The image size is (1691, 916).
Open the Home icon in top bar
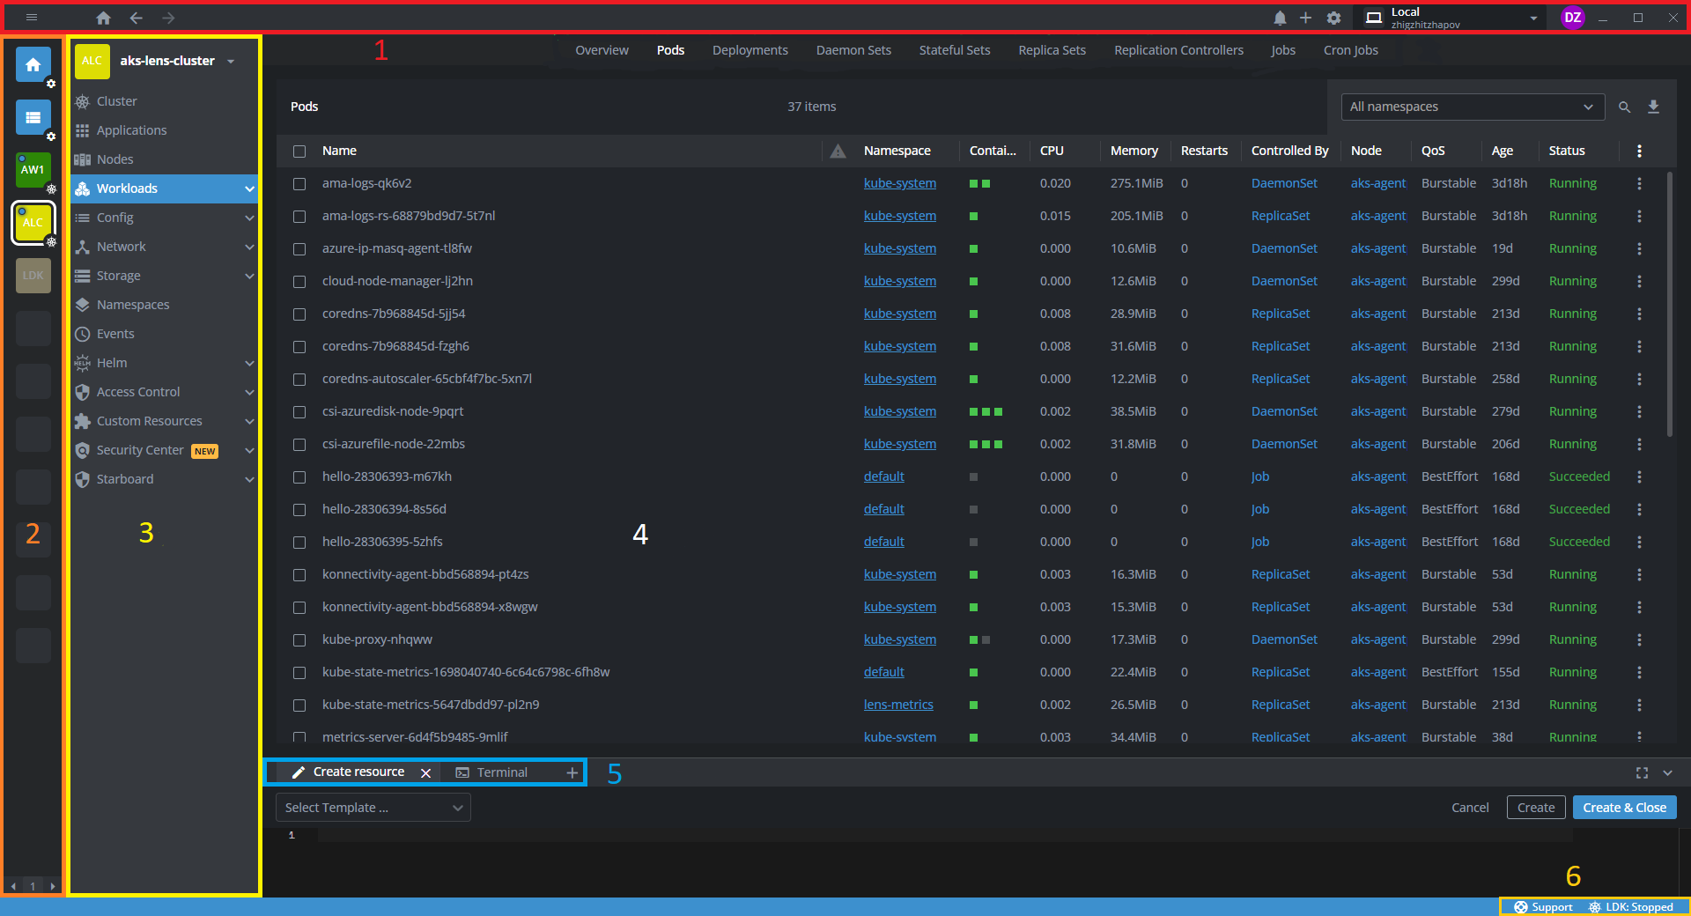pos(102,18)
